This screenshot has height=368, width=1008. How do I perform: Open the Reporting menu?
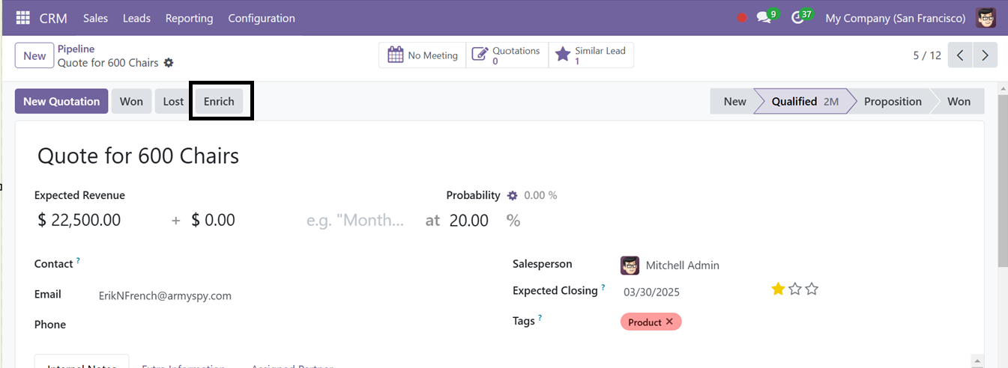[189, 18]
